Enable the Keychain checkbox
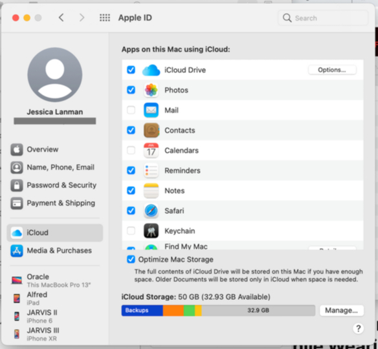 (x=131, y=231)
